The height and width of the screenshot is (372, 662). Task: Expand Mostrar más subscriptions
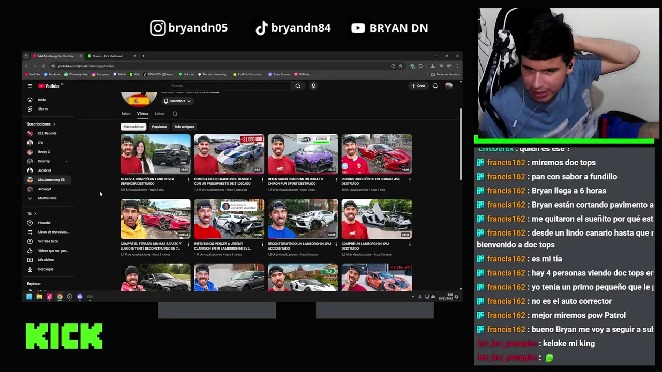click(x=47, y=198)
